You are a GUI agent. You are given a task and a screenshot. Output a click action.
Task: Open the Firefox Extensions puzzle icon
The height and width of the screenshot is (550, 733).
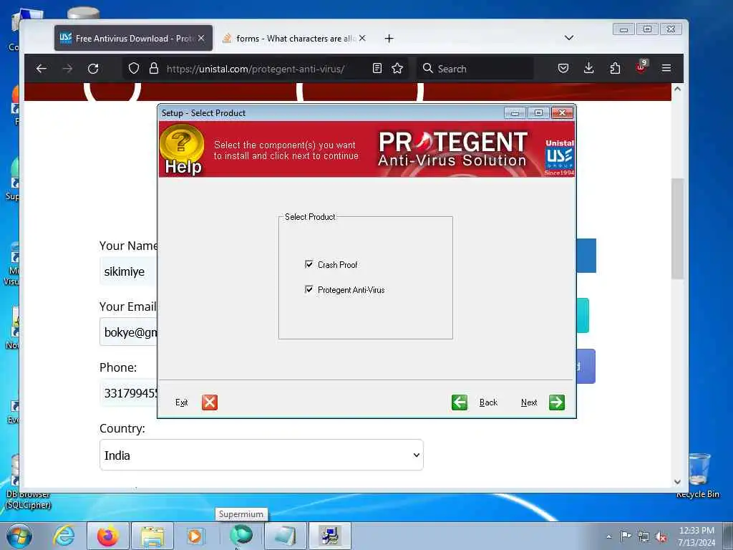[x=615, y=69]
